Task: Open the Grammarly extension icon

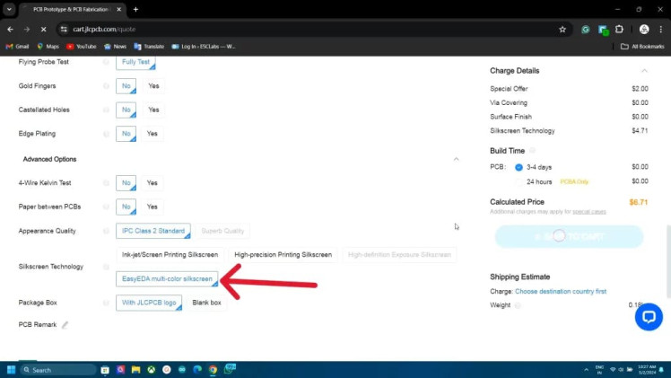Action: pos(585,29)
